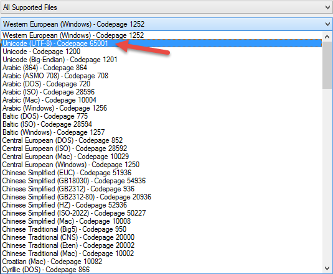Choose Baltic (ISO) - Codepage 28594

click(162, 124)
